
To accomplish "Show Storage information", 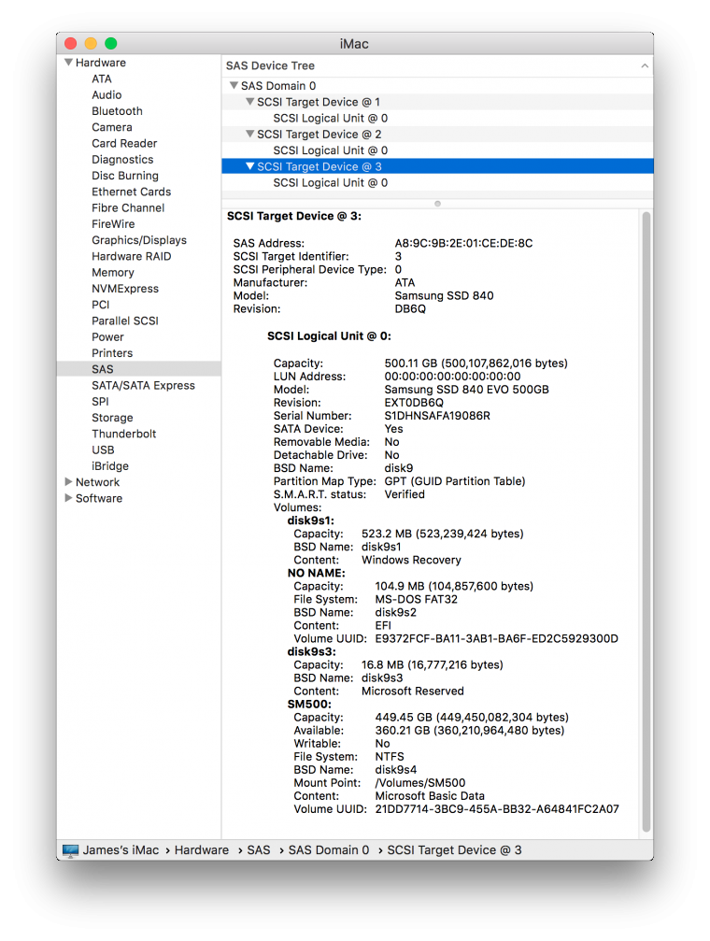I will click(x=112, y=418).
